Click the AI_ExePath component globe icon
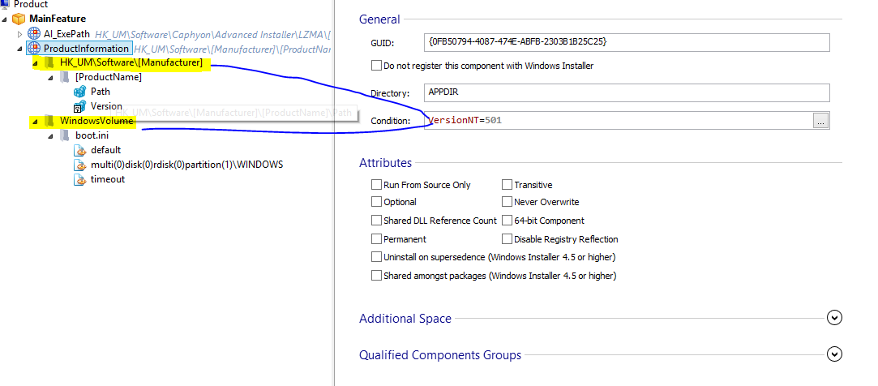Screen dimensions: 878x386 33,34
